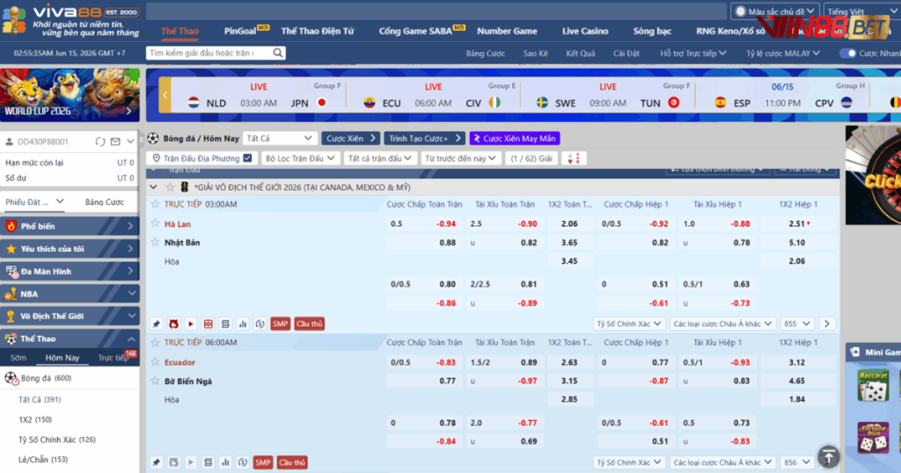Open the Tất Cả sport dropdown

pyautogui.click(x=279, y=138)
